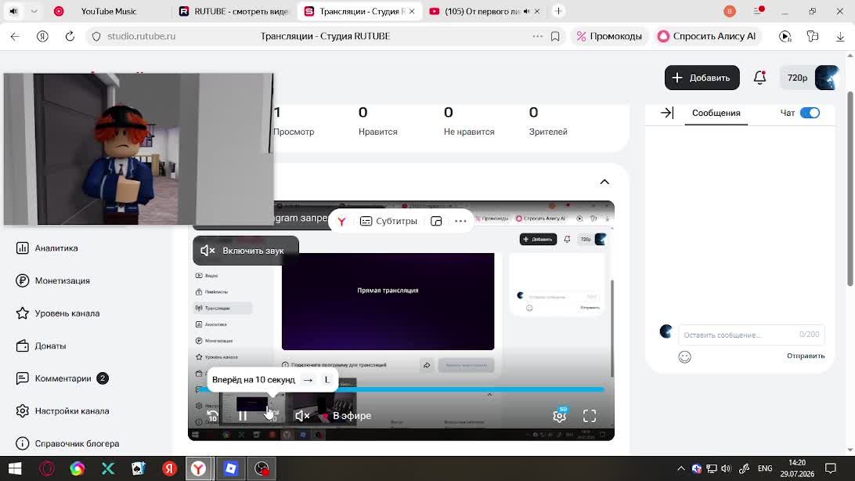Reload the page in browser toolbar
855x481 pixels.
[70, 37]
